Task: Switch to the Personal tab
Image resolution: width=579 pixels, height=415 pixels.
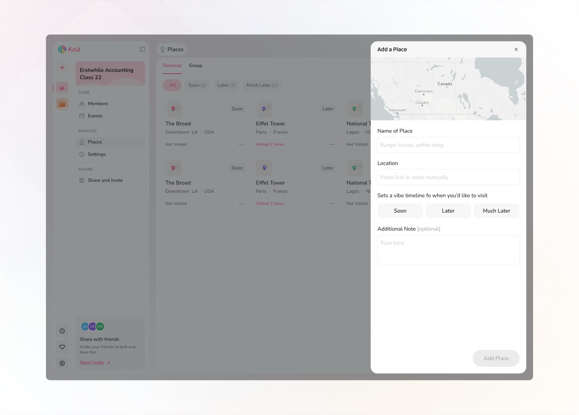Action: point(172,65)
